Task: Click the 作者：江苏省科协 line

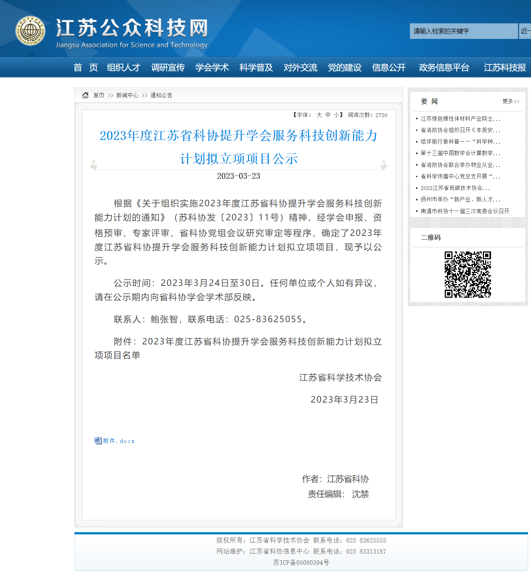Action: coord(335,479)
